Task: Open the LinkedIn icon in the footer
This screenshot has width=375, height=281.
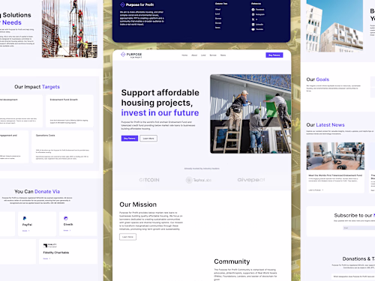Action: (253, 25)
